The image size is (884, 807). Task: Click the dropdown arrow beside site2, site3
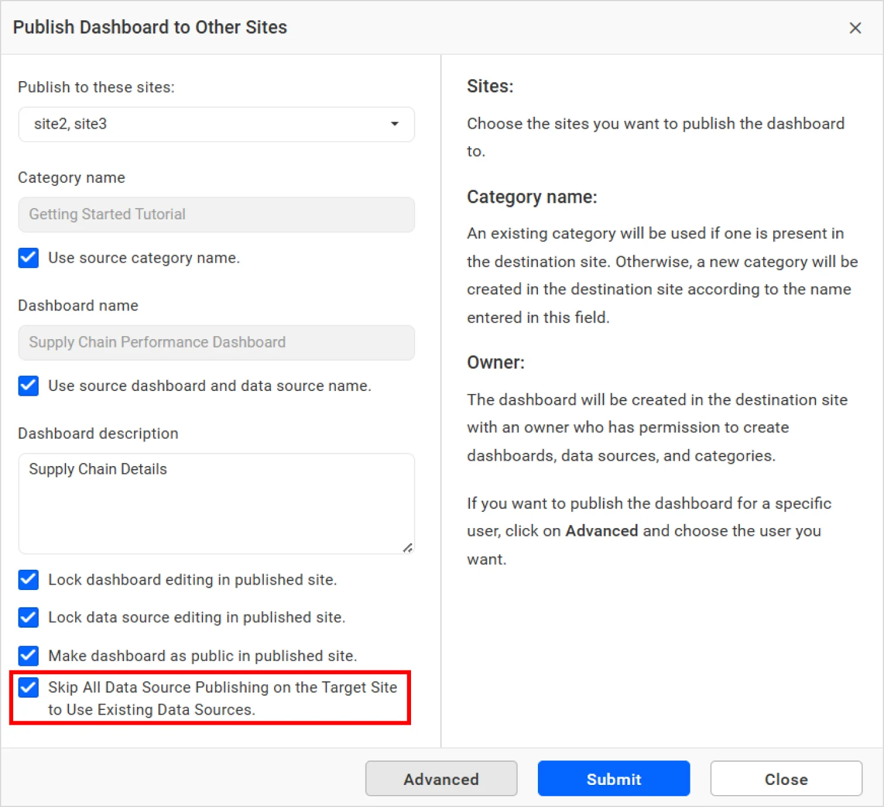pyautogui.click(x=394, y=124)
